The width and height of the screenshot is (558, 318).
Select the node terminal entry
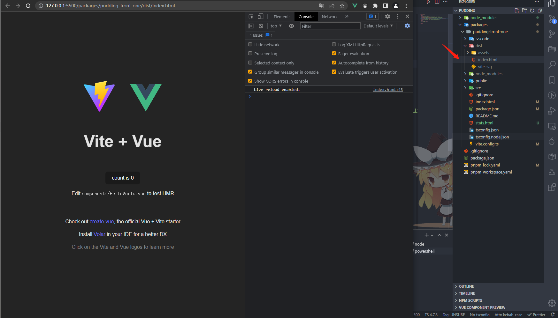click(432, 244)
